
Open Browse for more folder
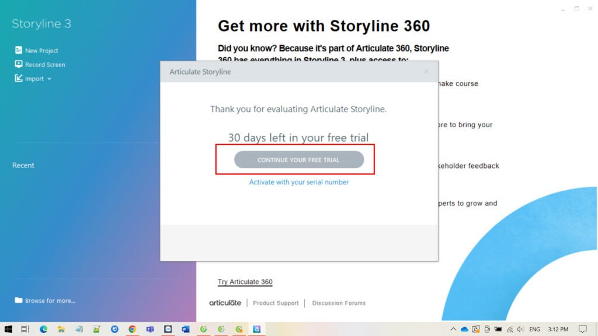tap(45, 300)
